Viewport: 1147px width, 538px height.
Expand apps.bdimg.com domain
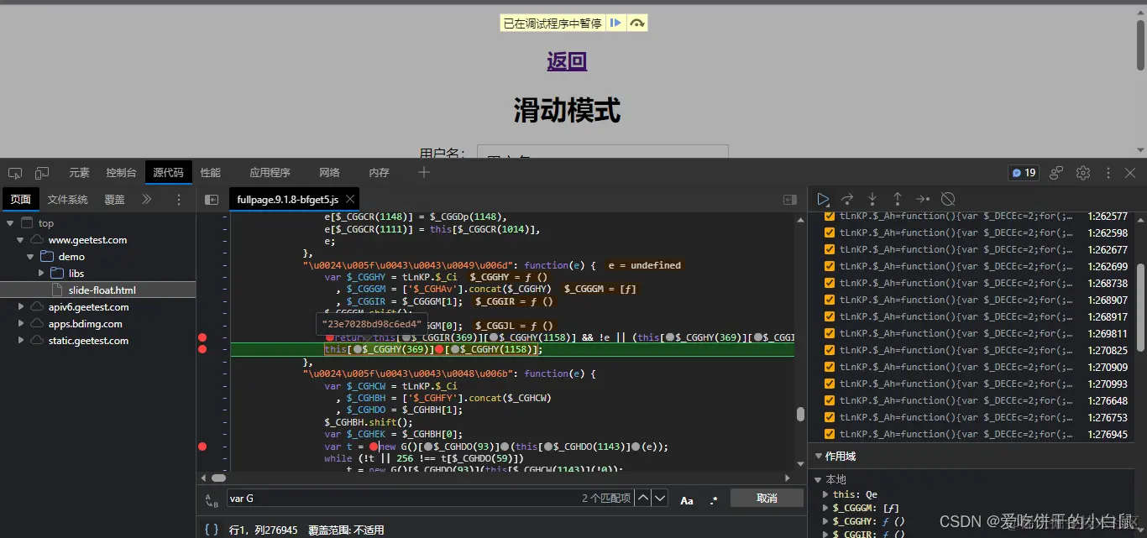(x=20, y=324)
